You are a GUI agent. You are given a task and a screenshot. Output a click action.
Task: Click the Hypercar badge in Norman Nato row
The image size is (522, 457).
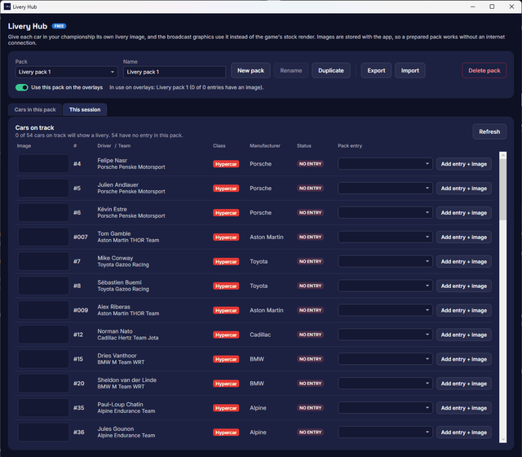coord(226,335)
